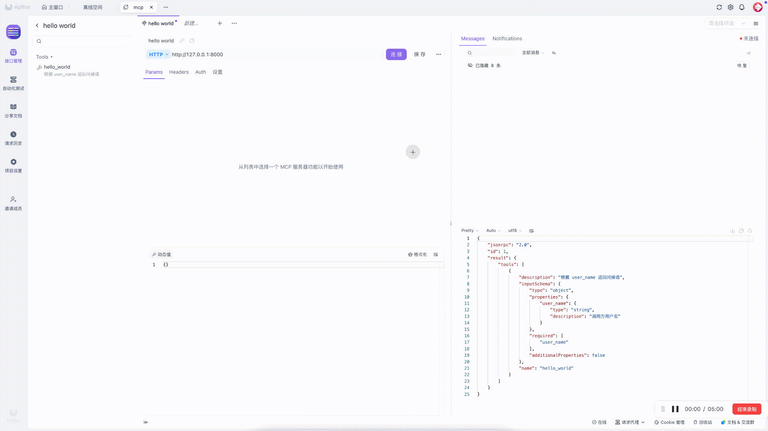Switch to the Auth tab
The width and height of the screenshot is (768, 431).
(x=201, y=72)
